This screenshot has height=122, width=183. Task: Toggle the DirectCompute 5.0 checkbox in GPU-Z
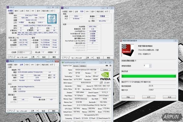[97, 118]
